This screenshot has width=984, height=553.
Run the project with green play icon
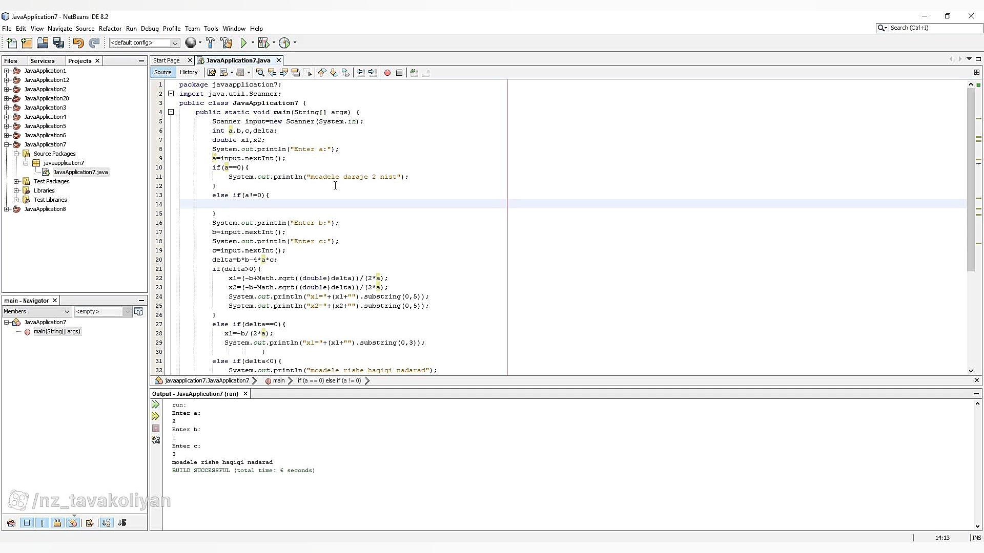pyautogui.click(x=244, y=43)
